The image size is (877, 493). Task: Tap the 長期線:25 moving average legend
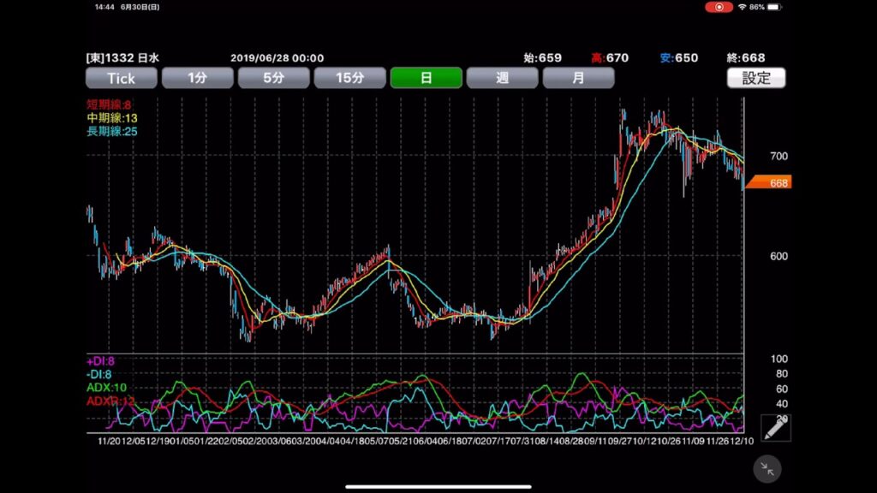pos(112,131)
